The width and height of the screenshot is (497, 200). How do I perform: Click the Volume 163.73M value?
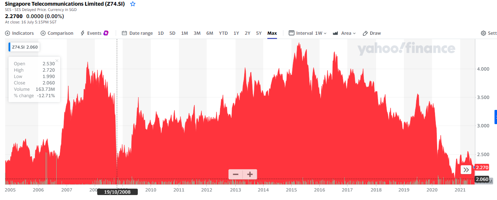tap(45, 89)
